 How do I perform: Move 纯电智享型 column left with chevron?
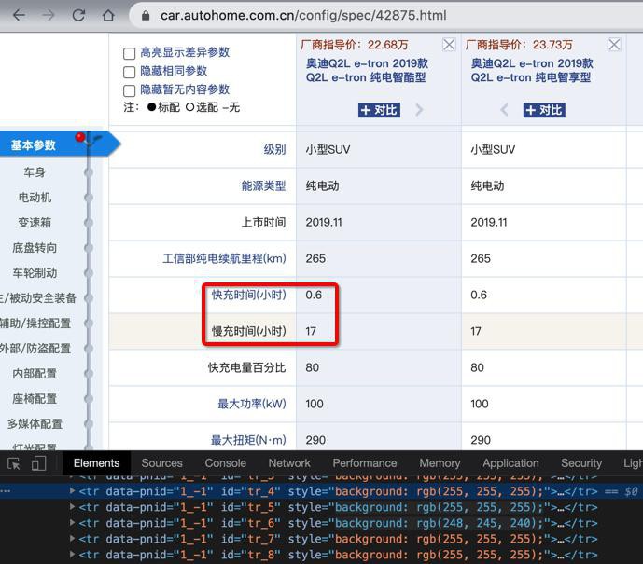(504, 110)
